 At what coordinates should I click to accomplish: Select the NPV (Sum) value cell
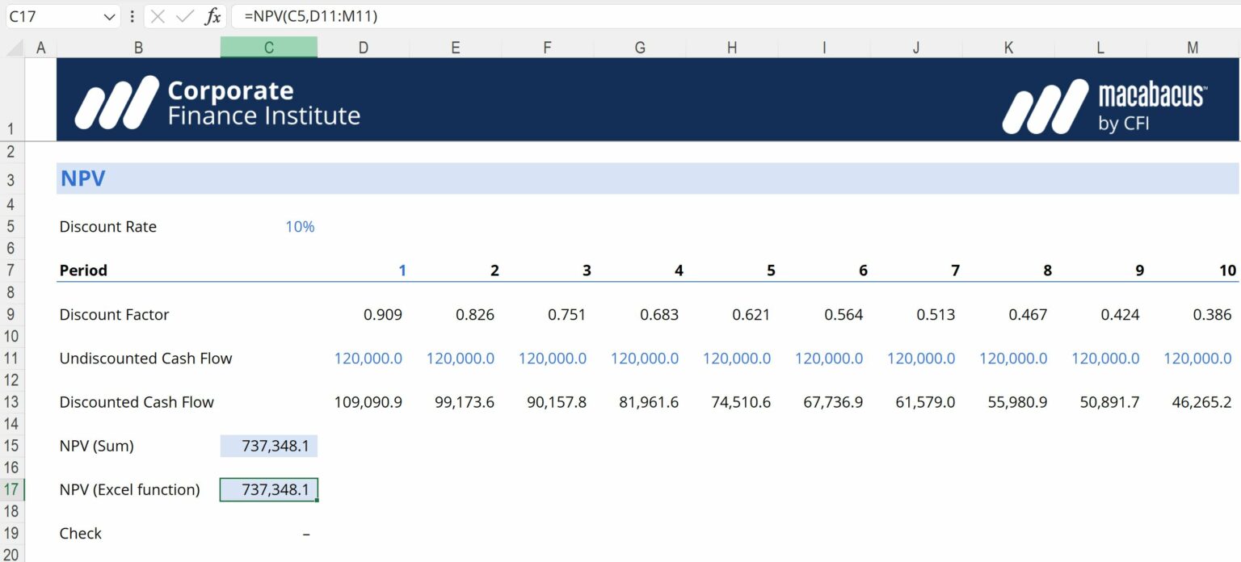point(269,446)
